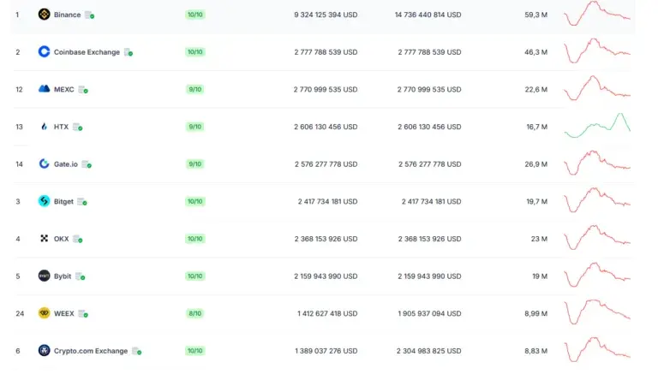This screenshot has width=658, height=374.
Task: Click the HTX flame logo icon
Action: coord(44,126)
